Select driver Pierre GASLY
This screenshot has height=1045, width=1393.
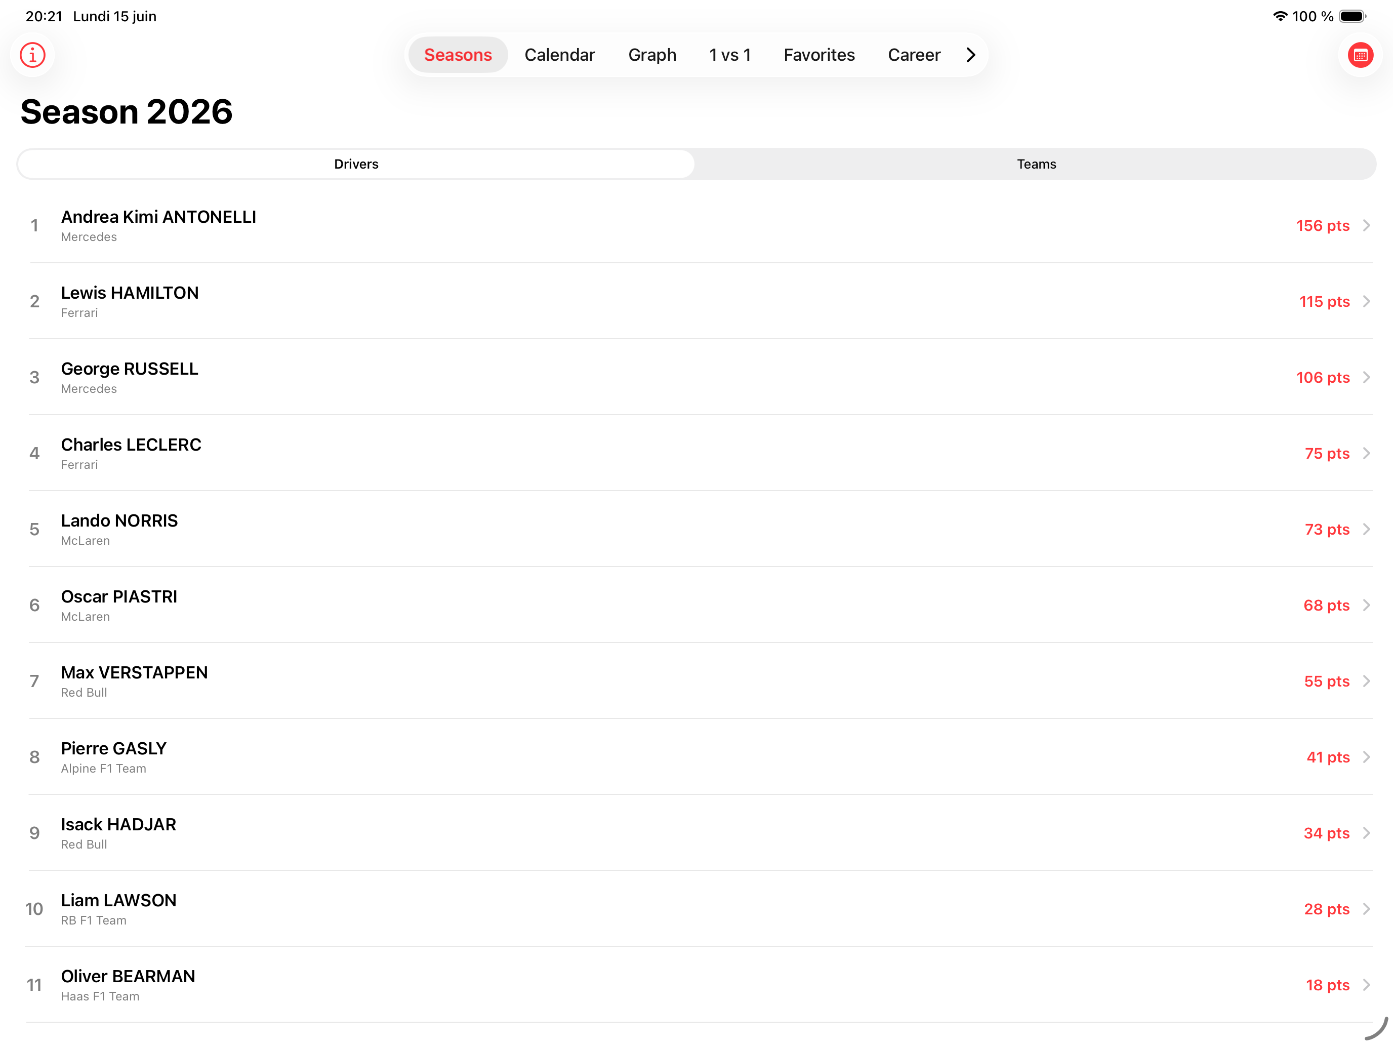[114, 748]
